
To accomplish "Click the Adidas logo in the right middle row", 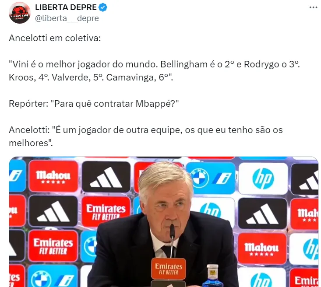I will click(x=262, y=213).
